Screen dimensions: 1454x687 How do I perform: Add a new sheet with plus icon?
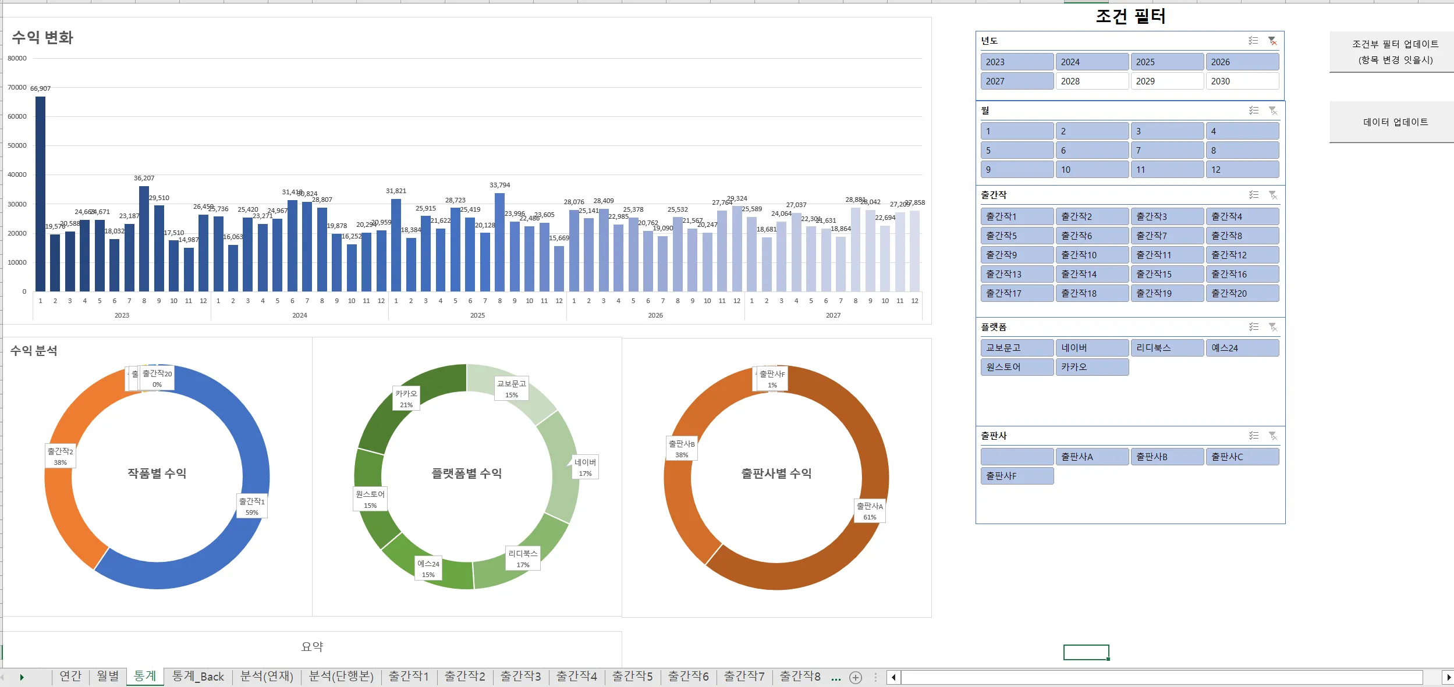(856, 677)
